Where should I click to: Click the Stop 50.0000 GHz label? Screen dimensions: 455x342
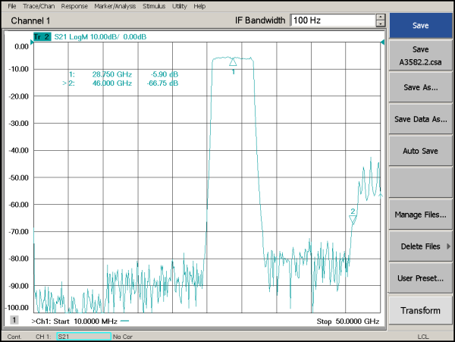pos(347,322)
